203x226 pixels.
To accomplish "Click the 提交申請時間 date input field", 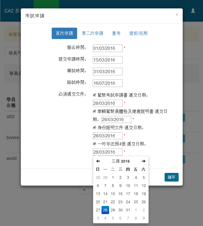I will click(x=107, y=60).
